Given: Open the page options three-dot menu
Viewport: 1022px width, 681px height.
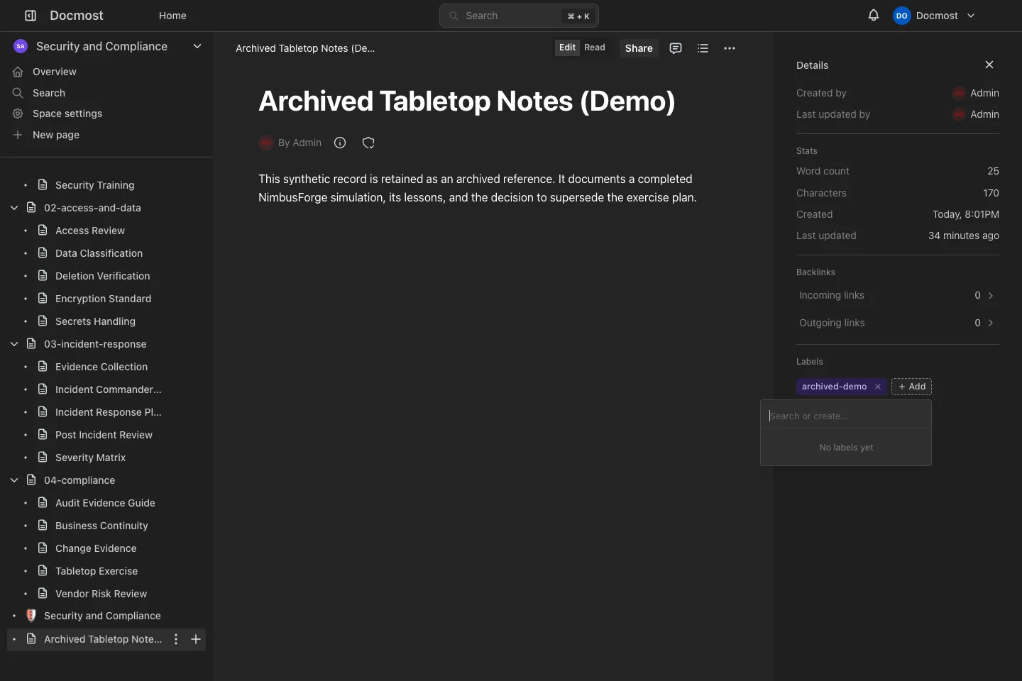Looking at the screenshot, I should coord(730,48).
